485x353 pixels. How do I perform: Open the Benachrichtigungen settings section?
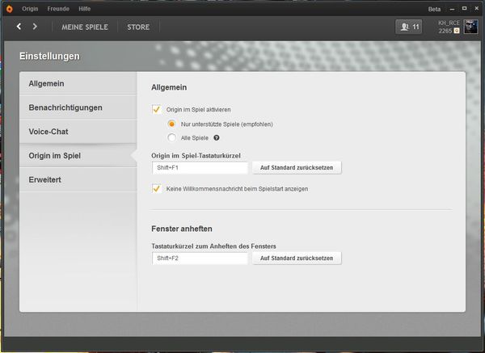point(78,107)
